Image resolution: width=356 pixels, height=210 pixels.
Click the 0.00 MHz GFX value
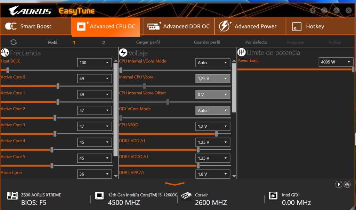[x=296, y=202]
